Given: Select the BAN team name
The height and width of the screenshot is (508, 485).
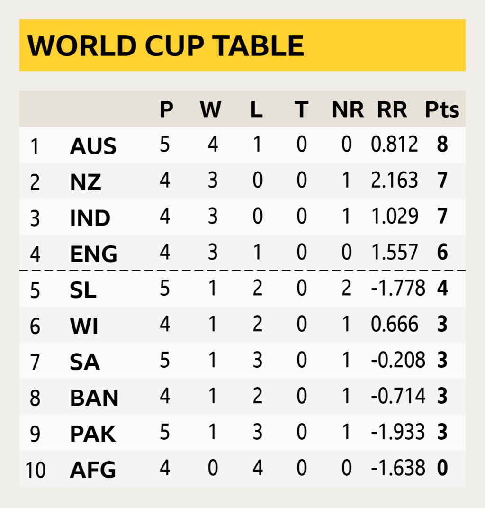Looking at the screenshot, I should [x=94, y=398].
